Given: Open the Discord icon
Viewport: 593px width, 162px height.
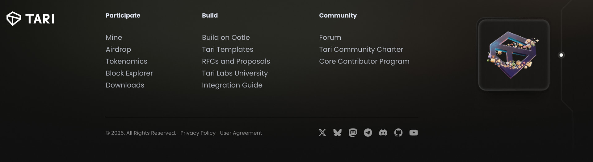Looking at the screenshot, I should click(383, 133).
